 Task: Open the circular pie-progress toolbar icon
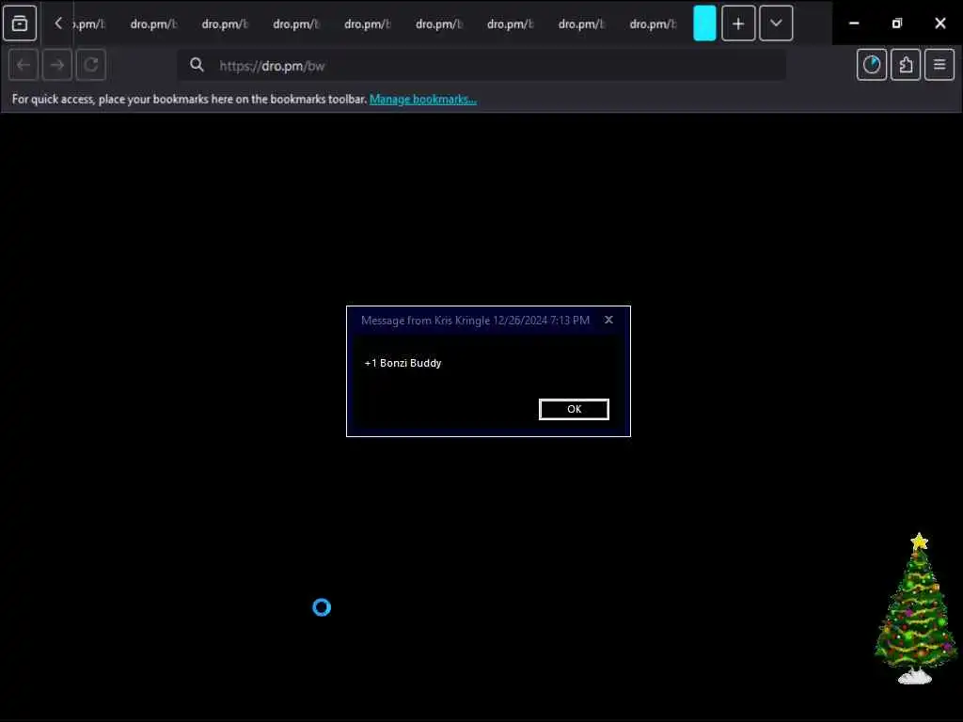click(x=872, y=65)
